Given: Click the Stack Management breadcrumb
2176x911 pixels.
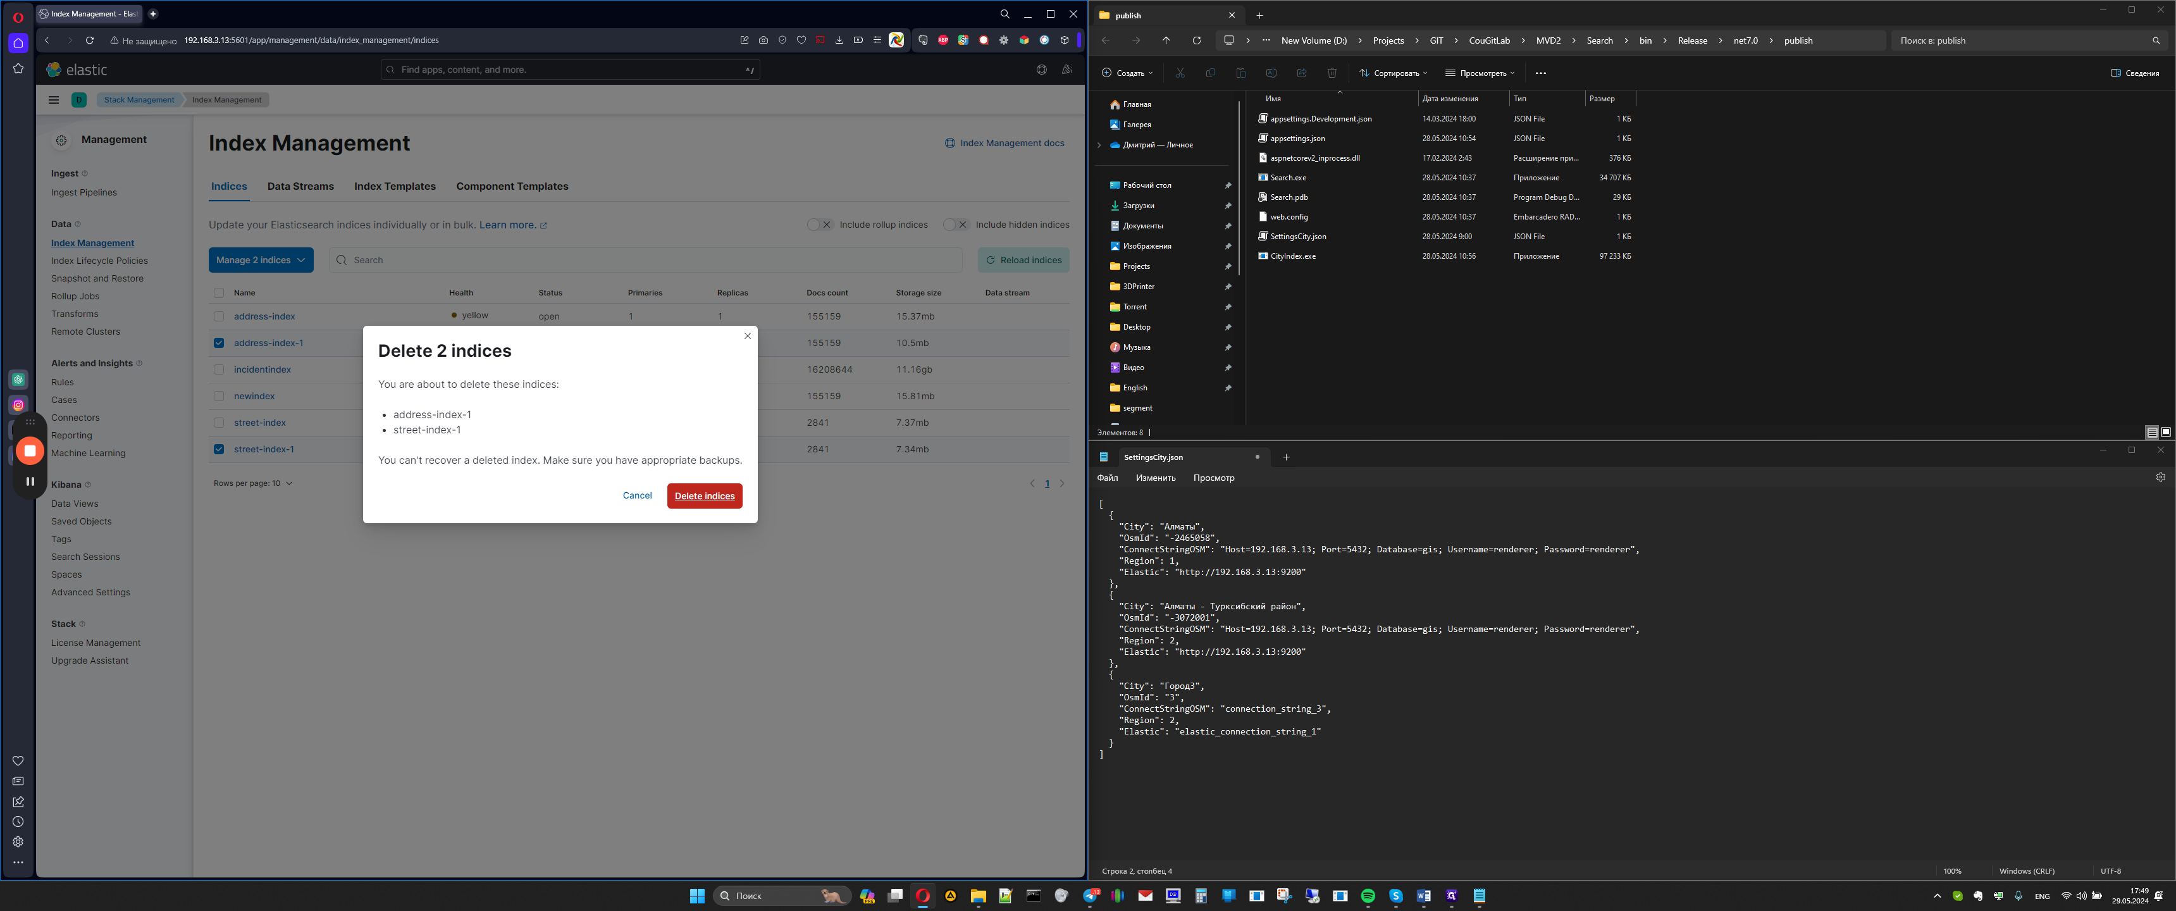Looking at the screenshot, I should (139, 100).
